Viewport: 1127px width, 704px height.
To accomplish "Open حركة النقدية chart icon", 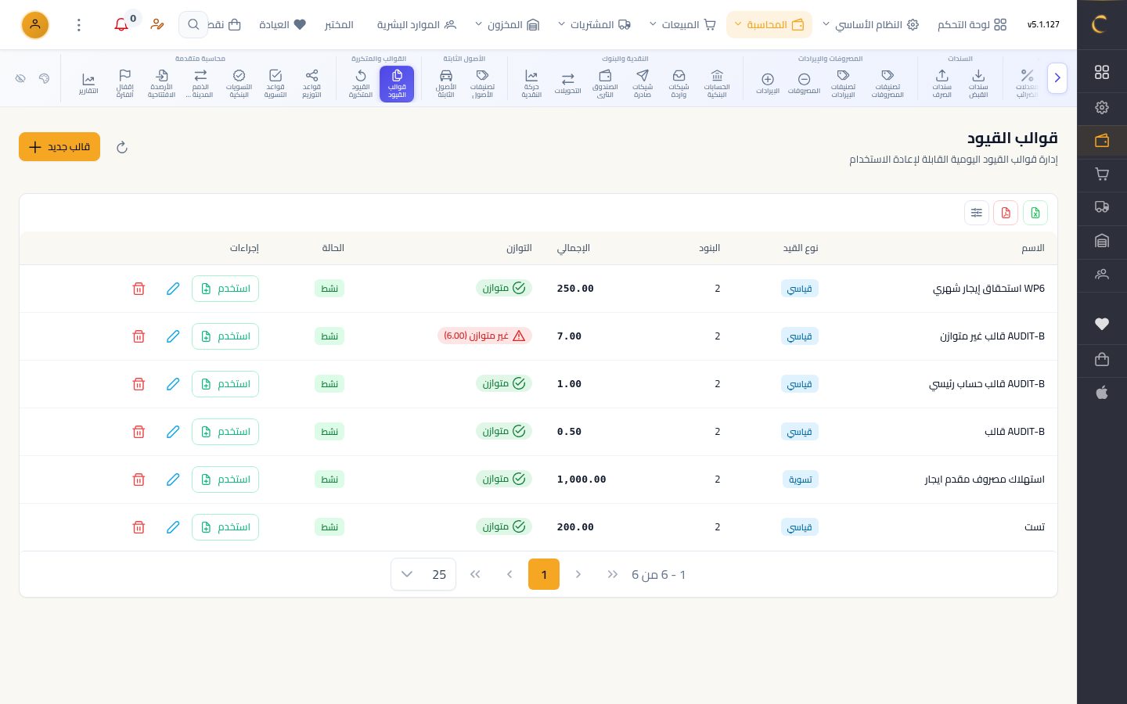I will (531, 84).
